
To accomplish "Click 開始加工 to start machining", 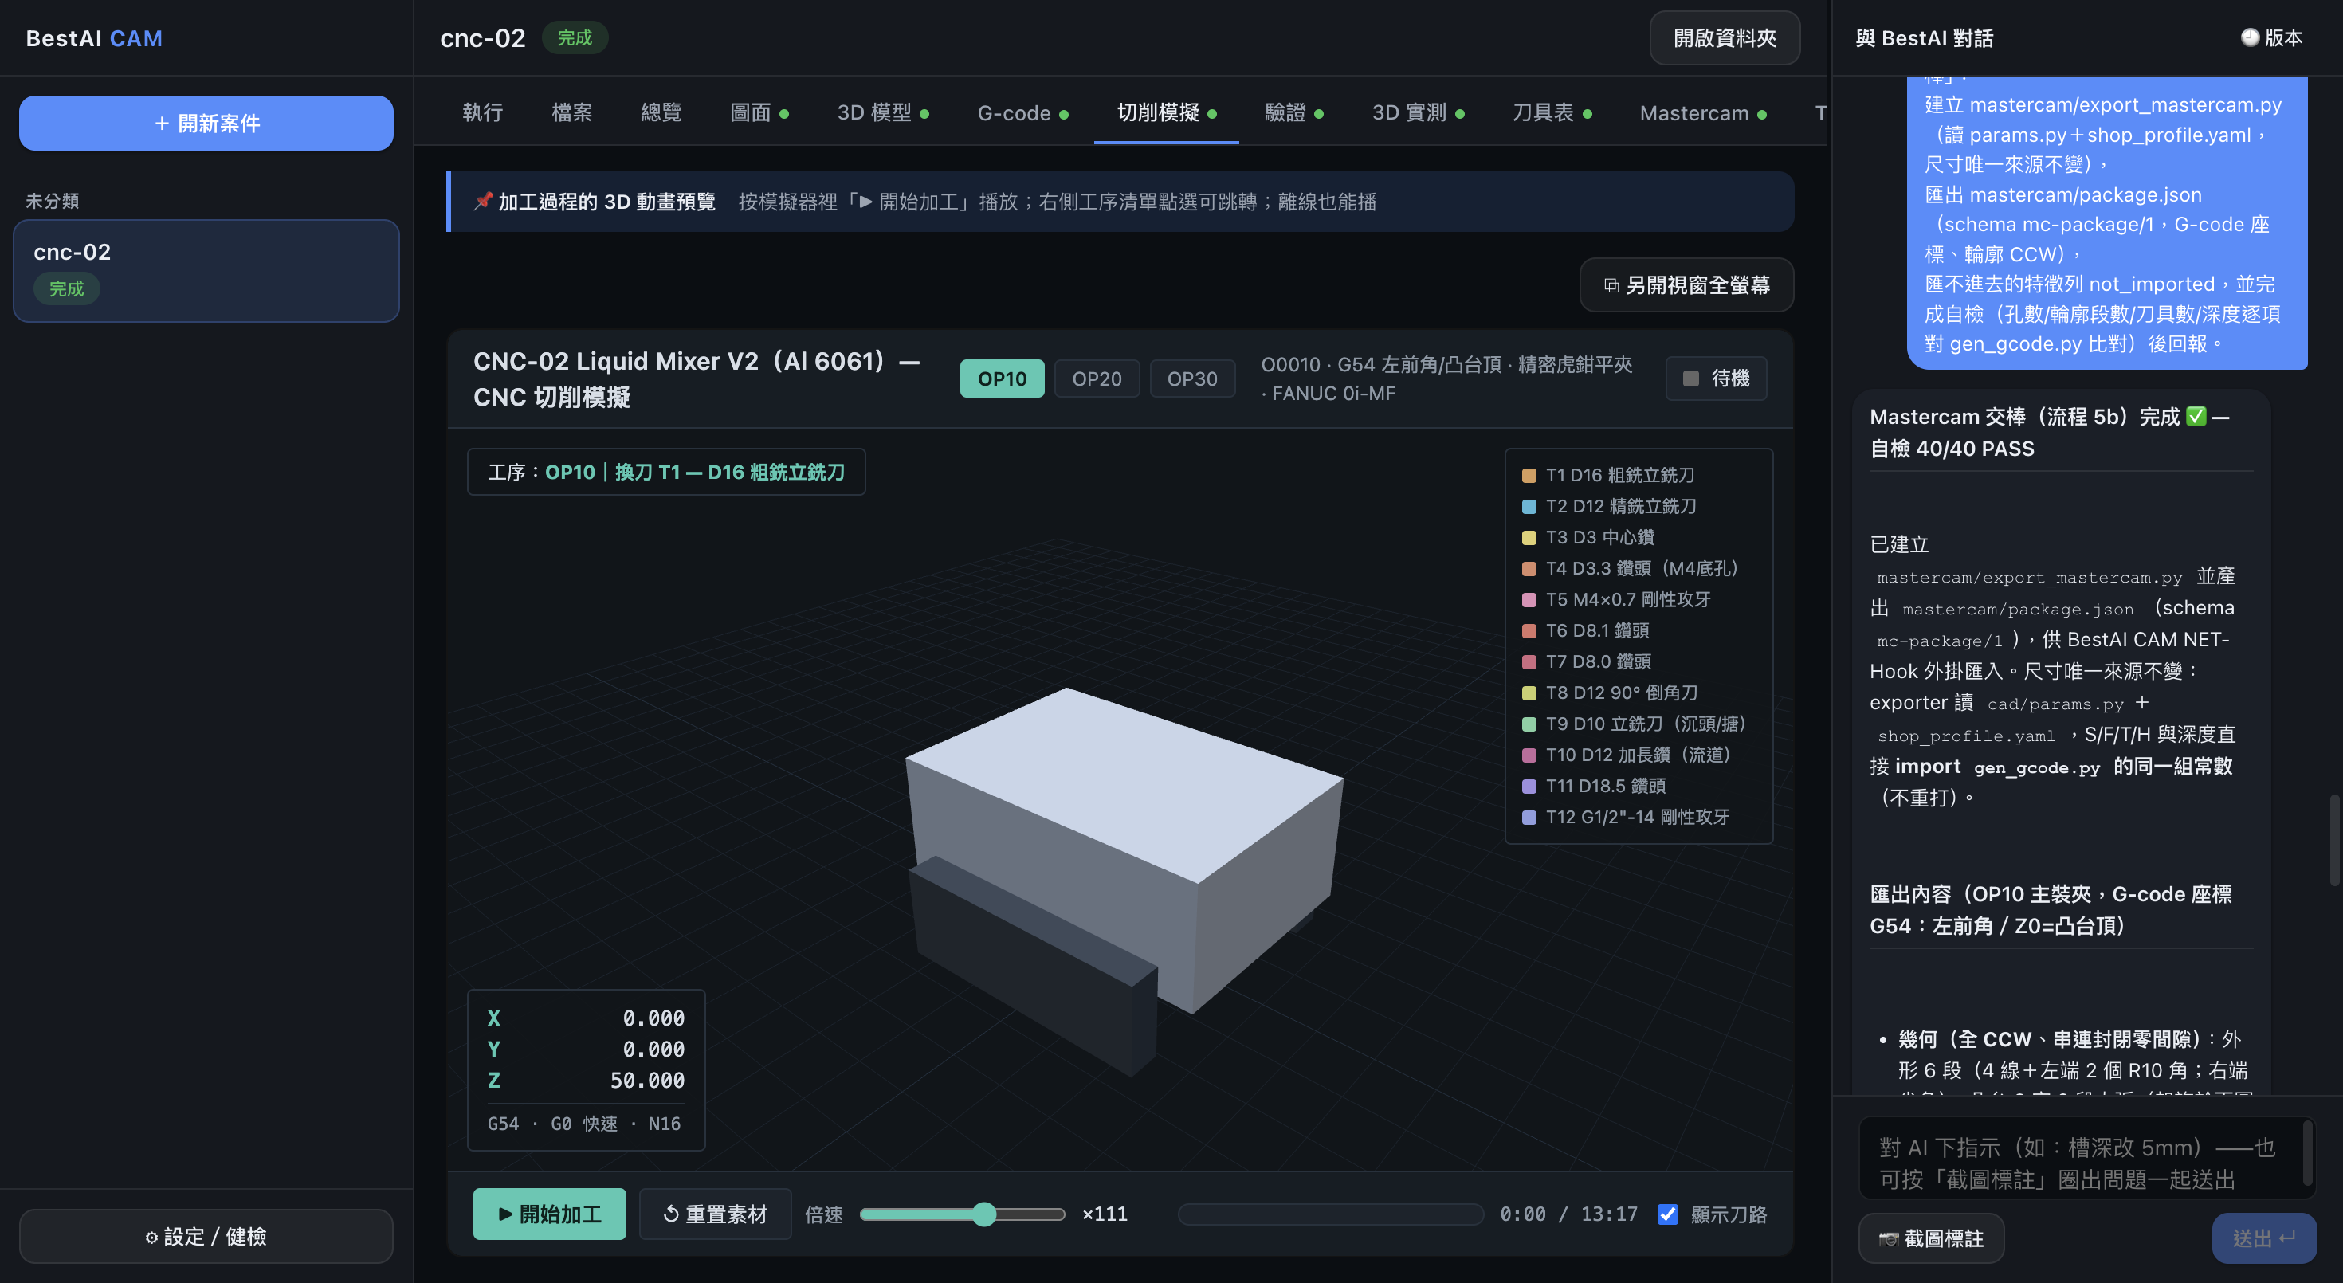I will pos(549,1214).
